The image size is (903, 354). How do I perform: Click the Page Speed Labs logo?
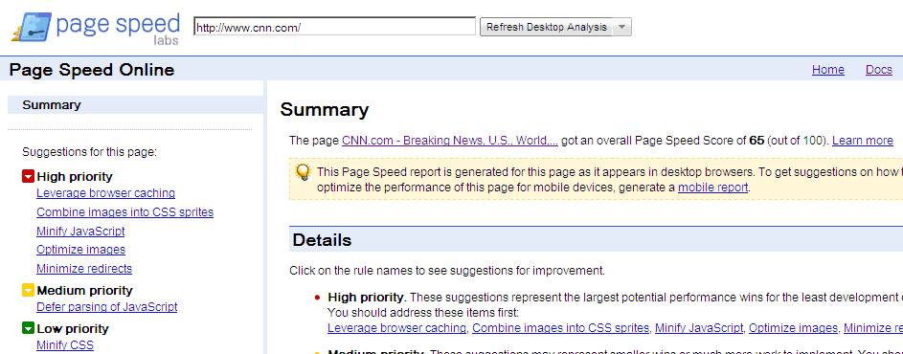pyautogui.click(x=95, y=28)
